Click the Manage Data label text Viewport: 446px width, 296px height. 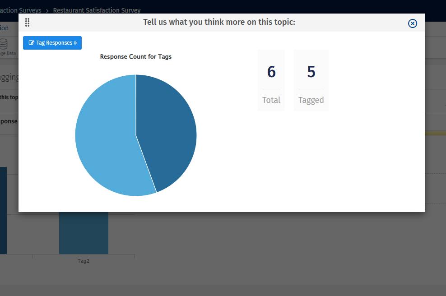pyautogui.click(x=8, y=53)
